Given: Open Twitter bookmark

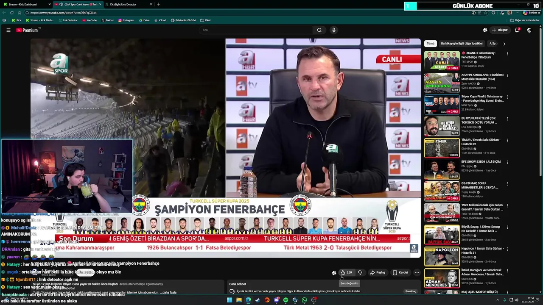Looking at the screenshot, I should point(107,20).
